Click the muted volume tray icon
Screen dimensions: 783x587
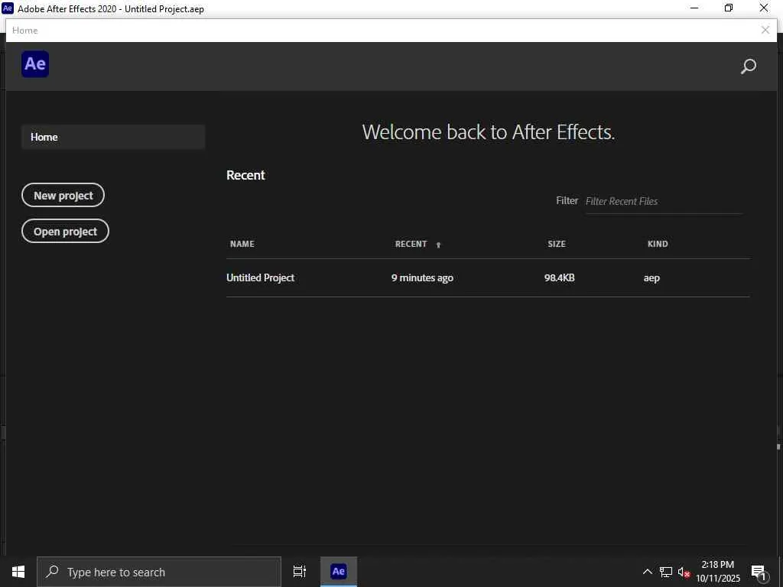[684, 572]
